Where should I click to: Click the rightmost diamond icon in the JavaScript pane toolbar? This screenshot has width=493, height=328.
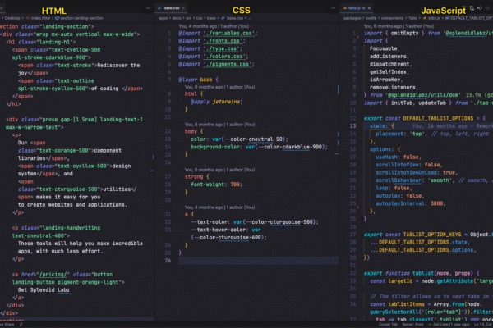[487, 8]
